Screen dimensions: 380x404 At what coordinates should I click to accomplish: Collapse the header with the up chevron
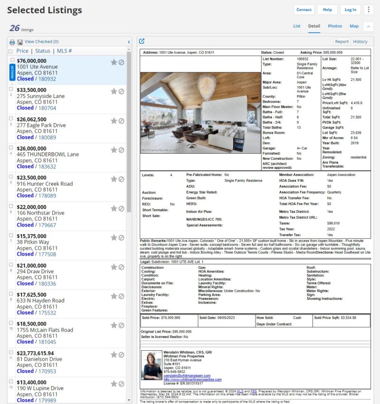[368, 27]
